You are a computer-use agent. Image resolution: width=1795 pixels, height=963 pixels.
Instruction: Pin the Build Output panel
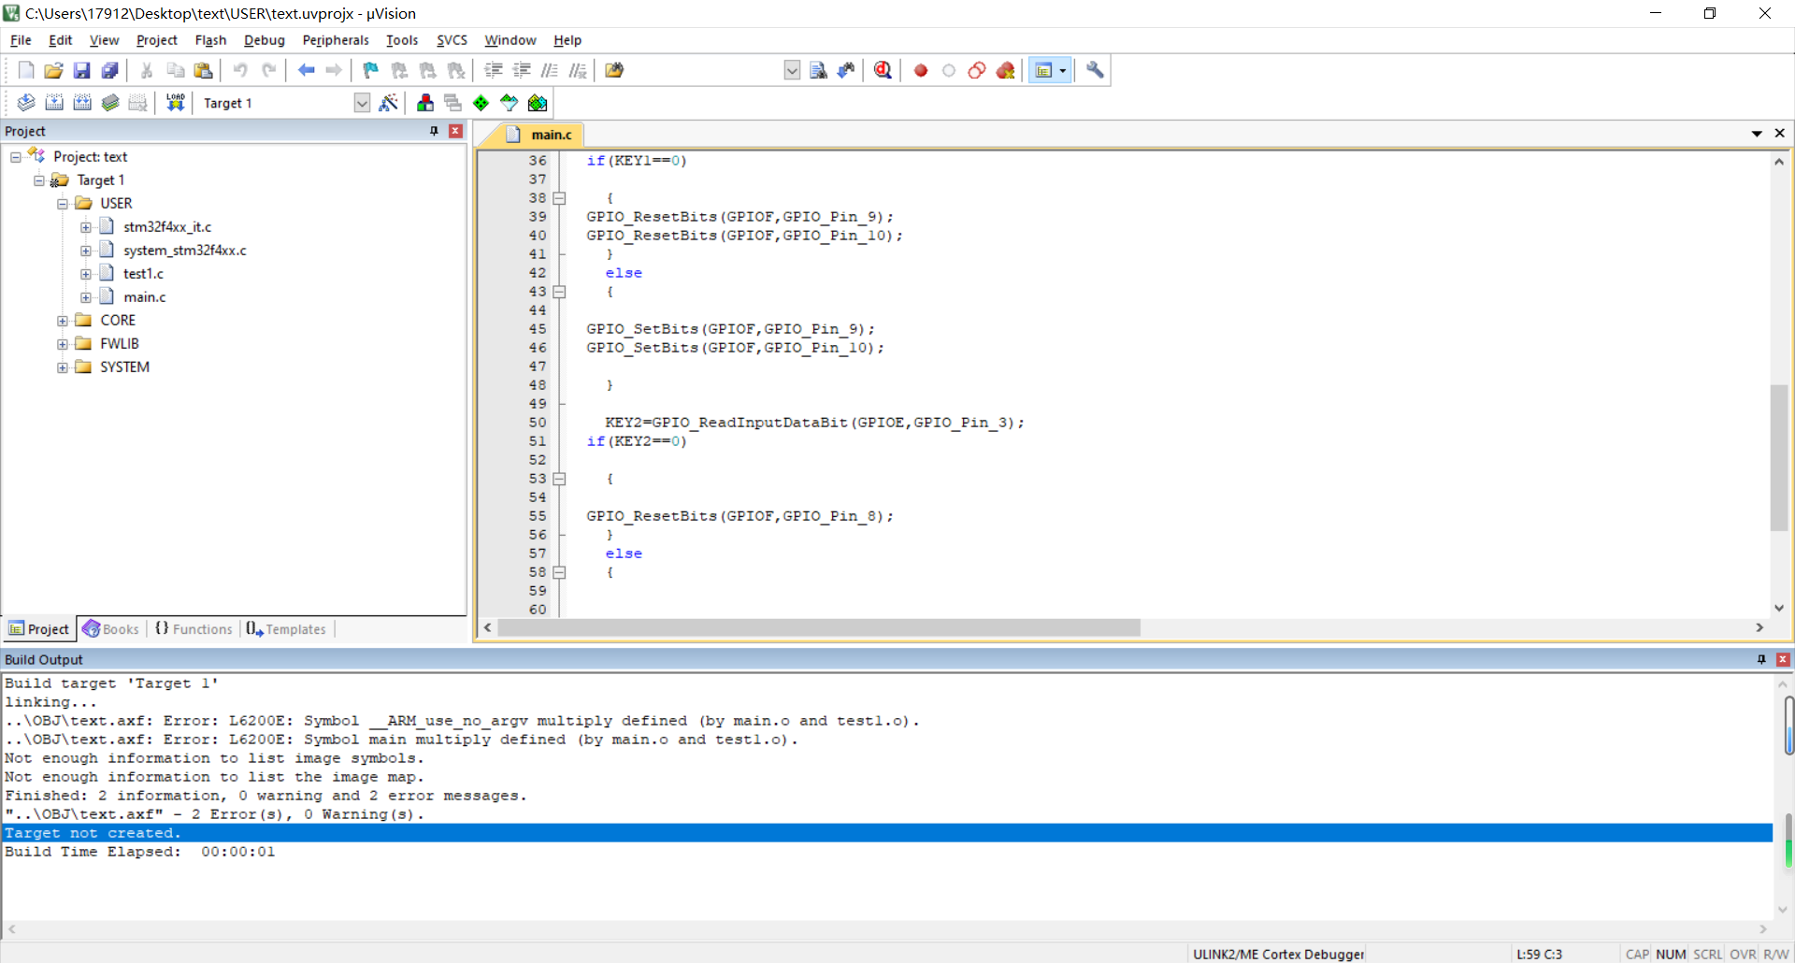pyautogui.click(x=1761, y=659)
